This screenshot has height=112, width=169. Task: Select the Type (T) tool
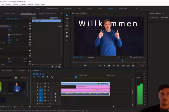[x=67, y=40]
